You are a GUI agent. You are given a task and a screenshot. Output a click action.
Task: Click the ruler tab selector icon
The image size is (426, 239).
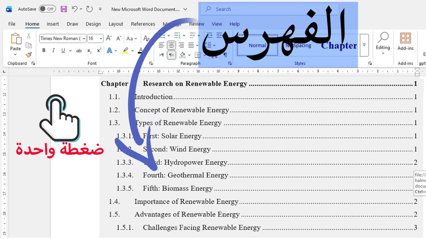4,71
